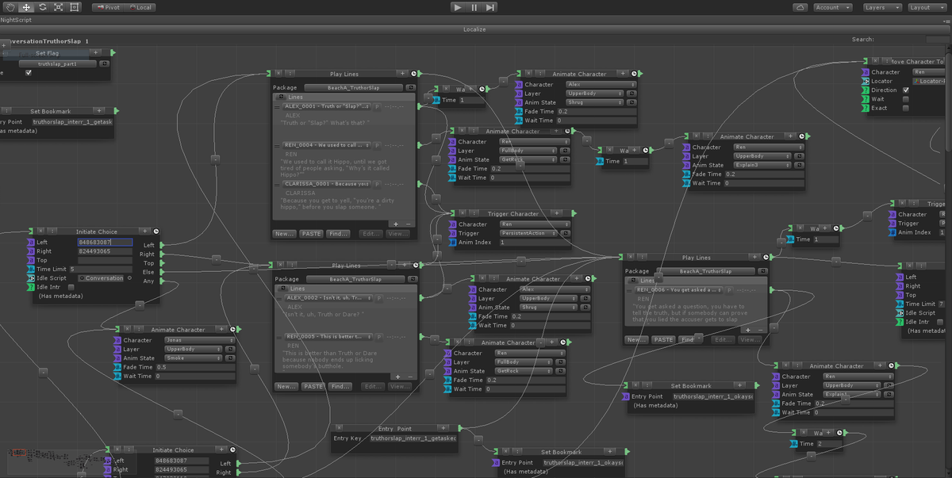
Task: Click the Left field in Initiate Choice
Action: coord(105,242)
